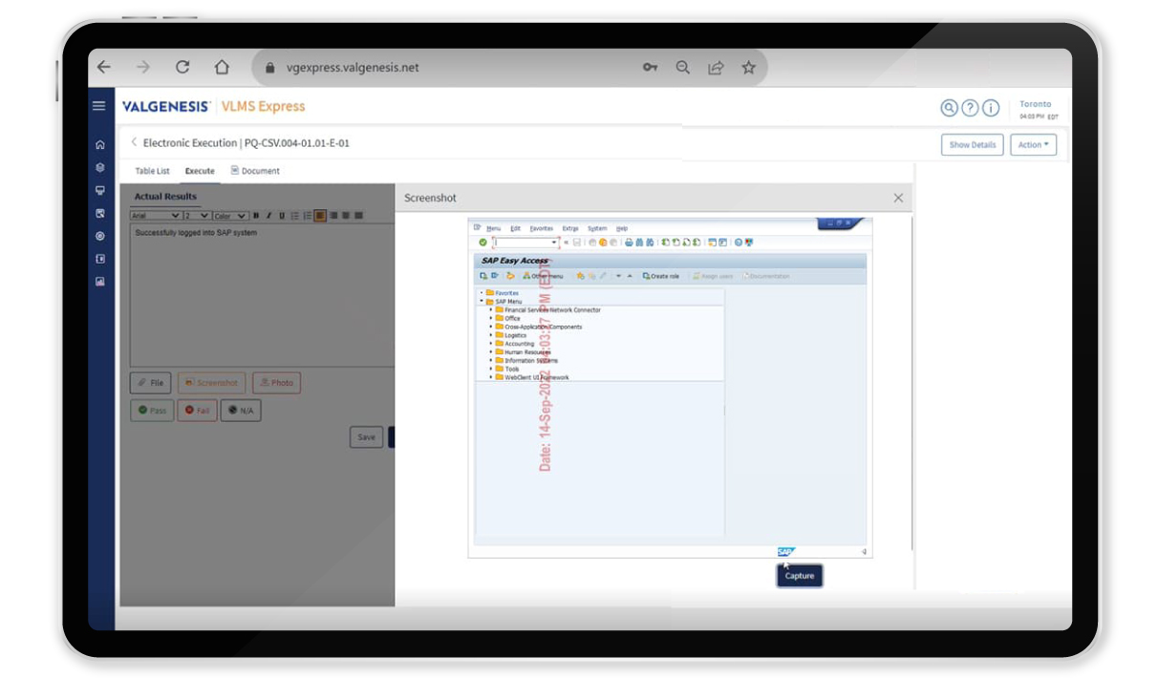The image size is (1158, 678).
Task: Click the document panel icon in sidebar
Action: (100, 259)
